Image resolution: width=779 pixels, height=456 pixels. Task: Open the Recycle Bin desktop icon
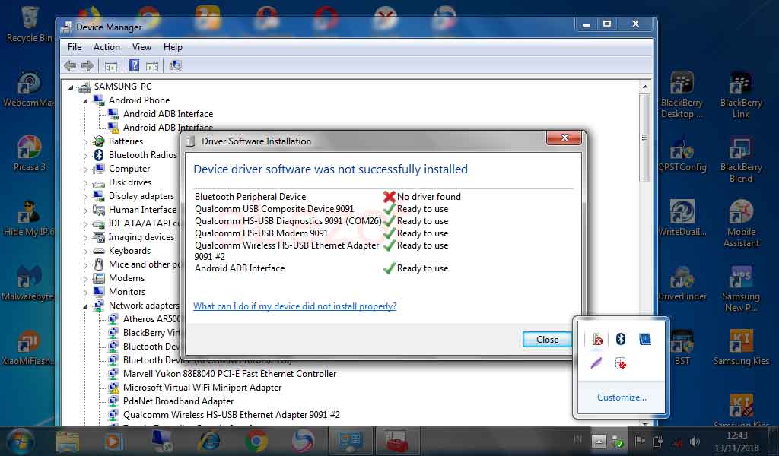click(x=30, y=24)
